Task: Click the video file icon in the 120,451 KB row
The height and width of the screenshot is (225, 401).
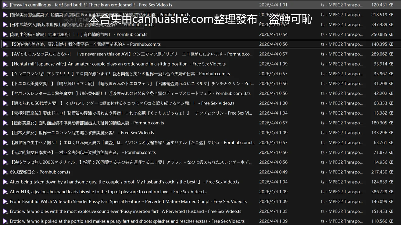Action: tap(5, 5)
